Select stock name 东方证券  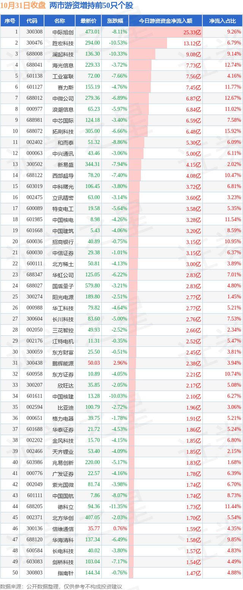[x=63, y=375]
